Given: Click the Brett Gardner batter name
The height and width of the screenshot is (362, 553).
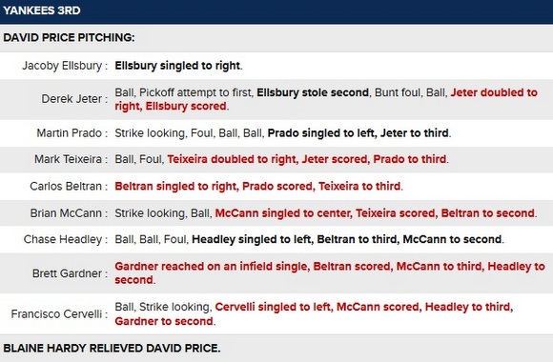Looking at the screenshot, I should pyautogui.click(x=67, y=273).
